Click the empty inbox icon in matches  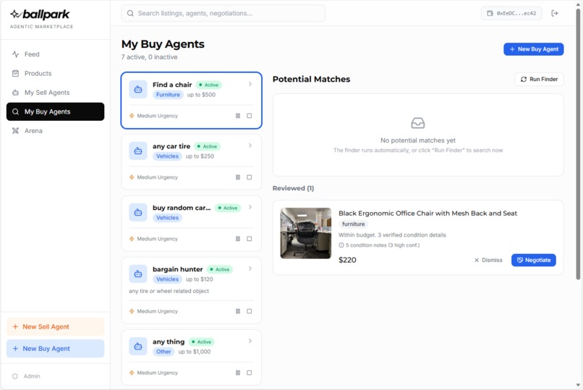point(418,123)
